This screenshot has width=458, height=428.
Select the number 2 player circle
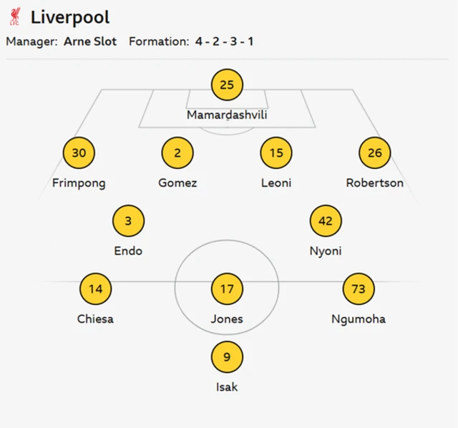point(177,152)
